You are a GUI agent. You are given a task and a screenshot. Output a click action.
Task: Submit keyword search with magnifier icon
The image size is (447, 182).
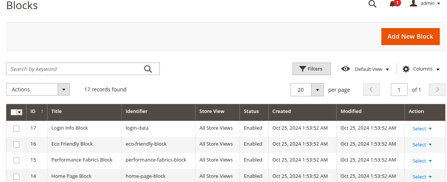coord(148,69)
